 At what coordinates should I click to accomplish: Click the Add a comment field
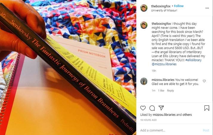tap(170, 130)
